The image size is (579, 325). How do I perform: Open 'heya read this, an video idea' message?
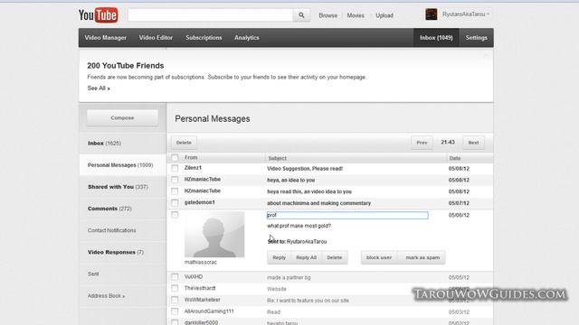coord(309,191)
